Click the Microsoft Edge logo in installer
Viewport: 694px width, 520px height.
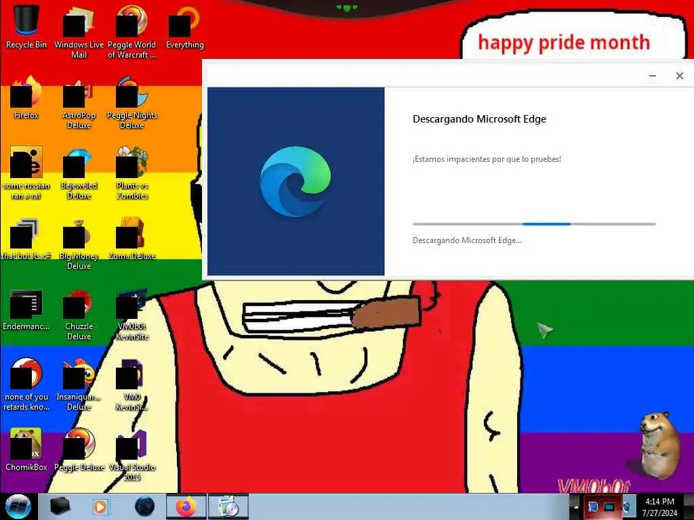point(295,181)
